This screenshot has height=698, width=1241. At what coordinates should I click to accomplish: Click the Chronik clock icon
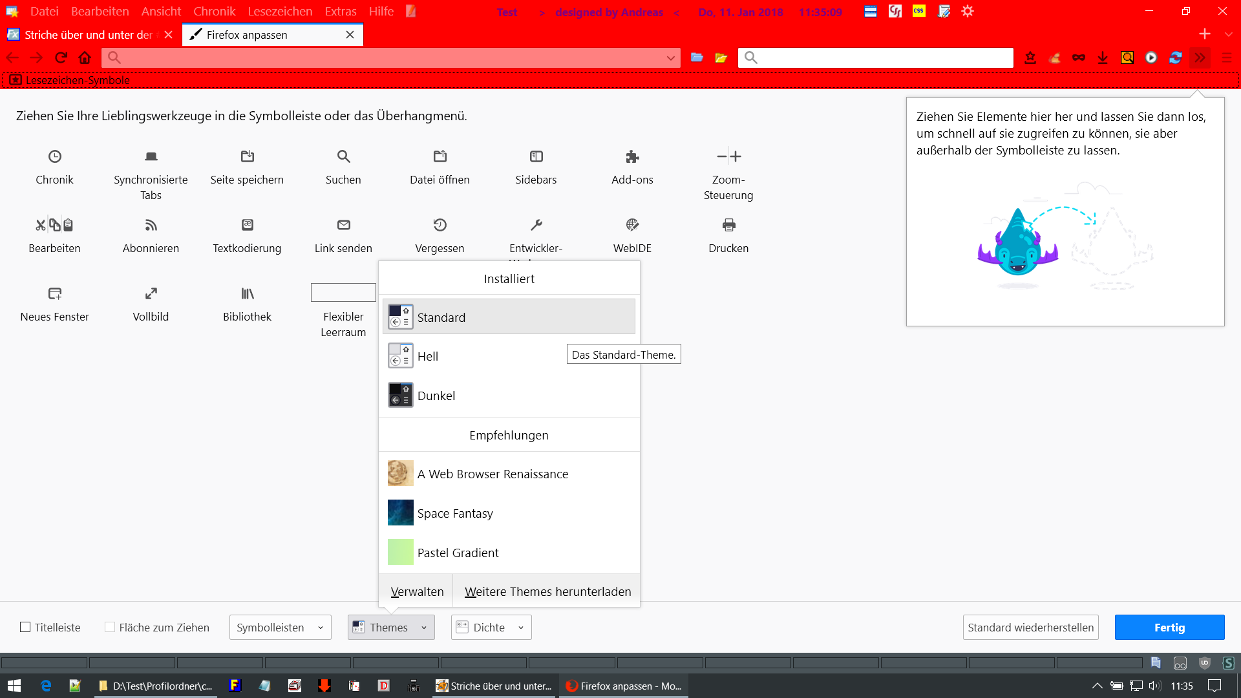click(x=55, y=156)
